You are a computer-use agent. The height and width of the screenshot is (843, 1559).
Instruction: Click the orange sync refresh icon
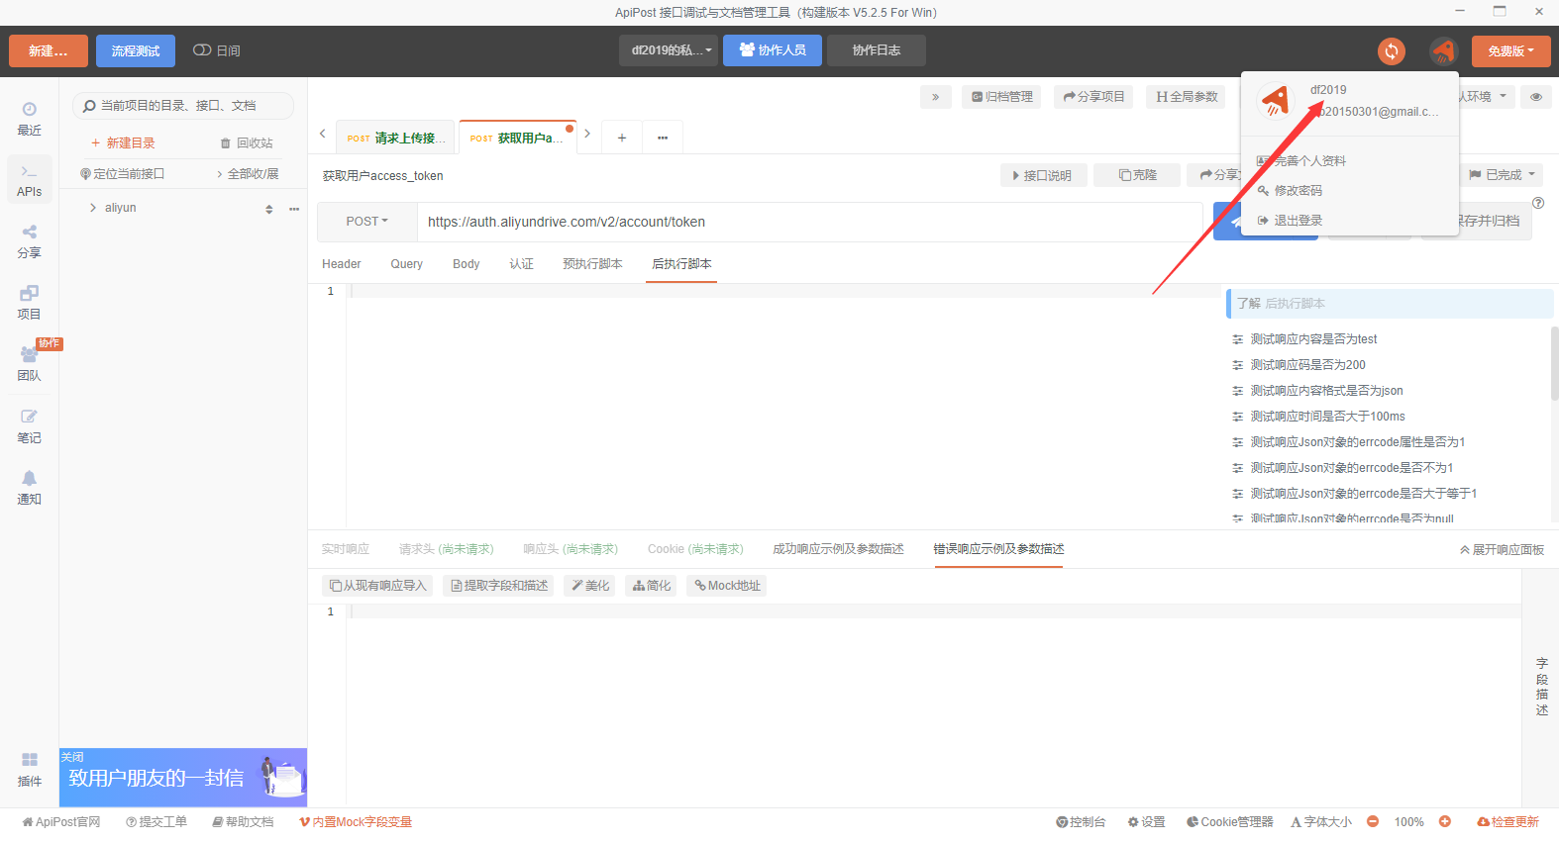pos(1392,50)
